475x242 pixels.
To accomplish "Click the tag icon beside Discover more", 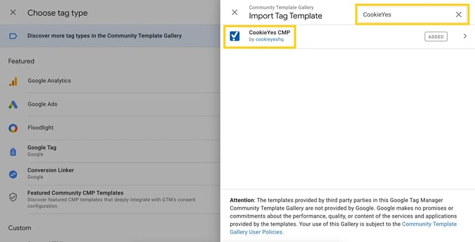I will tap(13, 36).
